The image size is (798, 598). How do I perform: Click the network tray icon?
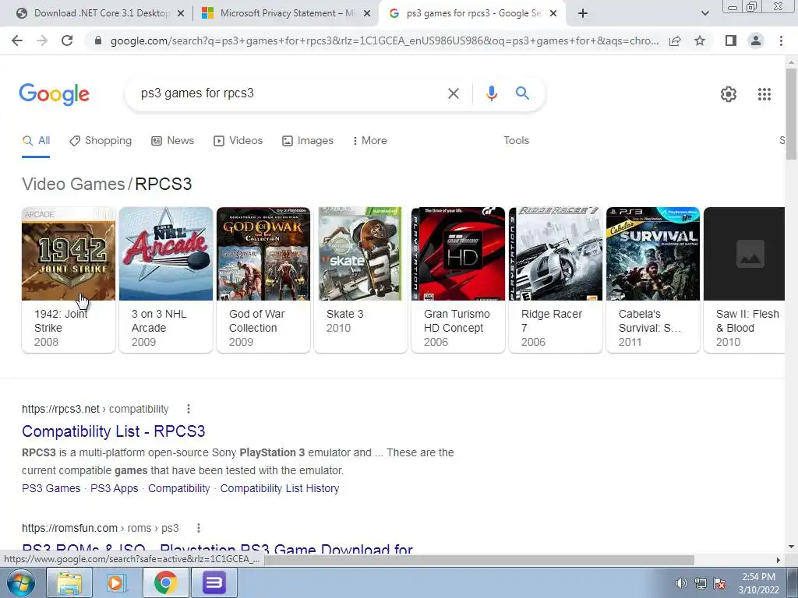point(701,583)
